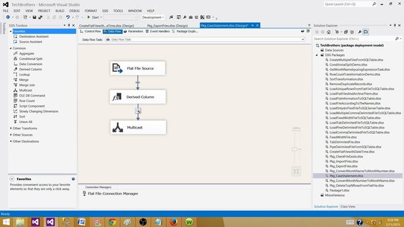Click the Derived Column component icon
Image resolution: width=404 pixels, height=227 pixels.
pyautogui.click(x=117, y=96)
